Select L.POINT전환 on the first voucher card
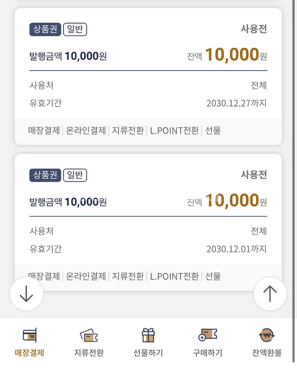This screenshot has height=390, width=297. click(174, 131)
